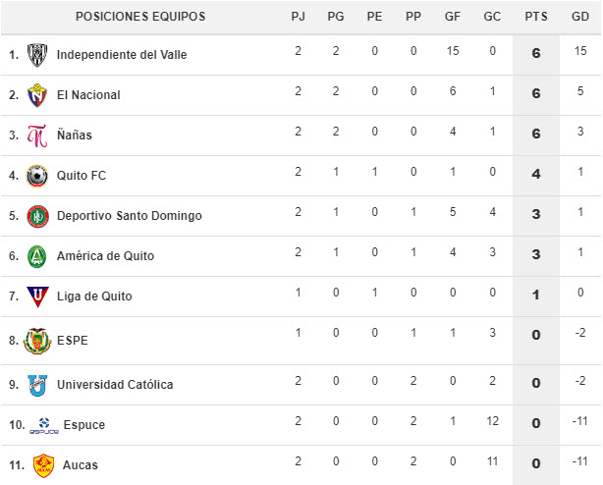The width and height of the screenshot is (603, 485).
Task: Click Ñañas points value 6
Action: pyautogui.click(x=536, y=134)
